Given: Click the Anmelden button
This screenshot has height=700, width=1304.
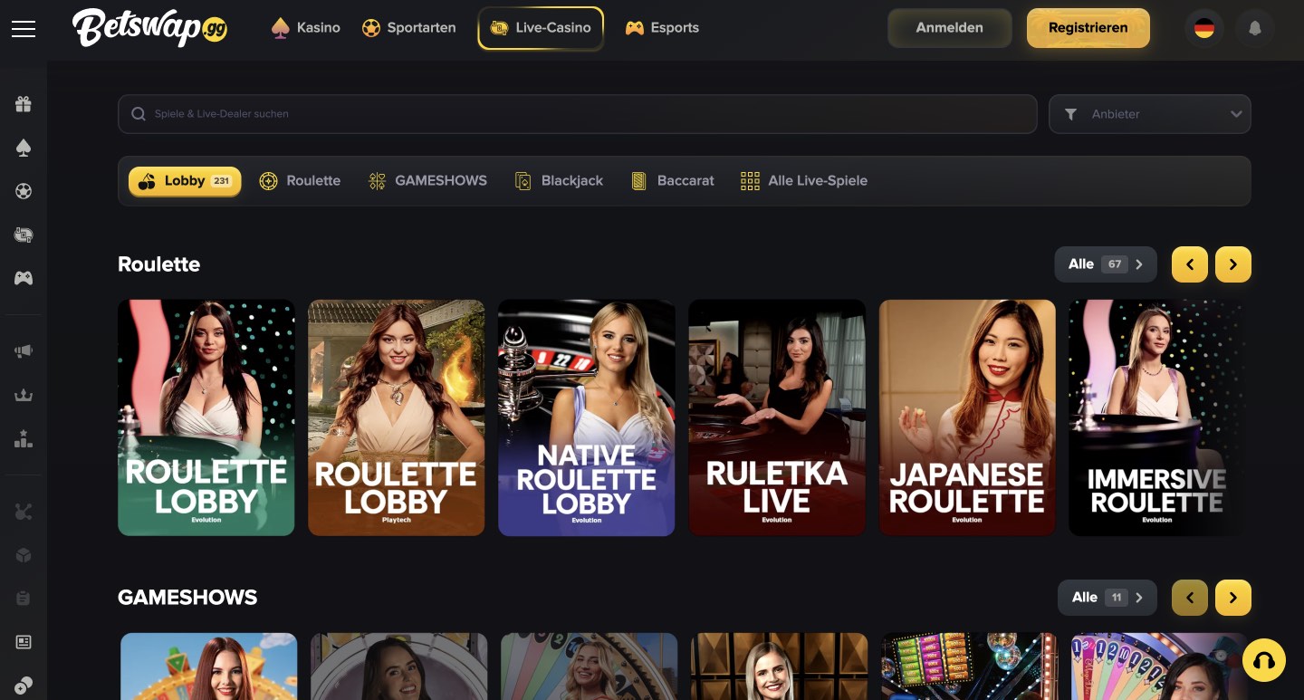Looking at the screenshot, I should pyautogui.click(x=949, y=28).
